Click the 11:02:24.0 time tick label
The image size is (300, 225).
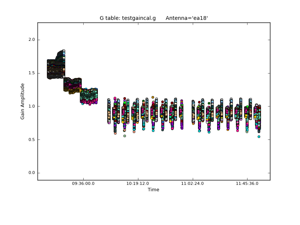click(192, 184)
